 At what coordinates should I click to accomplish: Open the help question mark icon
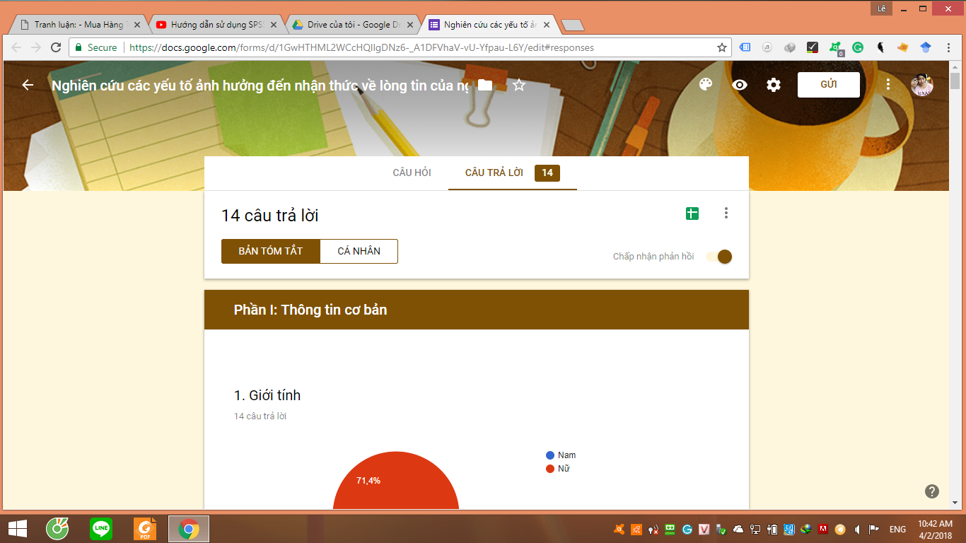pos(932,491)
